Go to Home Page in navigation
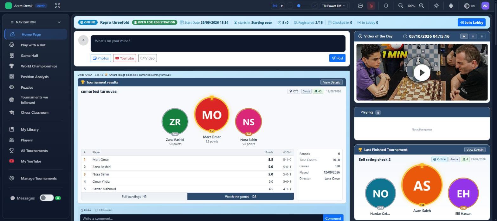Image resolution: width=497 pixels, height=221 pixels. tap(36, 34)
